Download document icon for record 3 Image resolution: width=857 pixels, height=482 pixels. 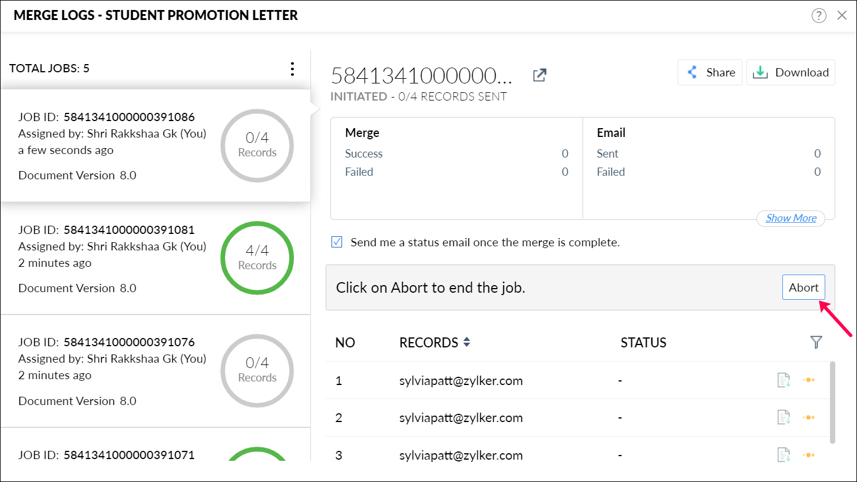tap(784, 454)
